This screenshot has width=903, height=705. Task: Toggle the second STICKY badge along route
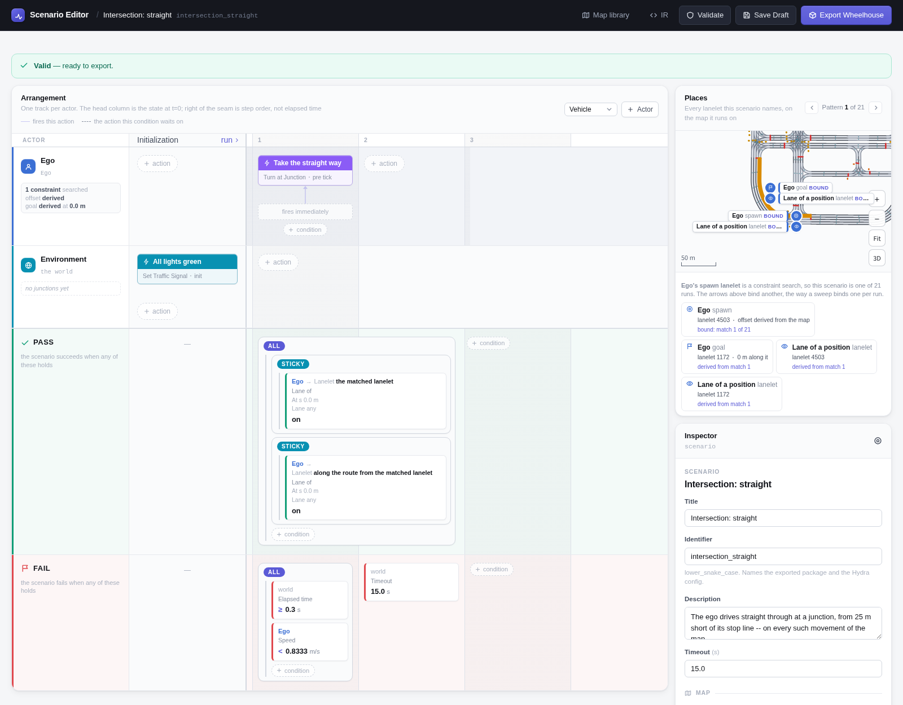pos(293,447)
